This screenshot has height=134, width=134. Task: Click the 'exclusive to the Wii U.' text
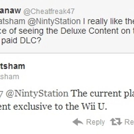coord(60,107)
